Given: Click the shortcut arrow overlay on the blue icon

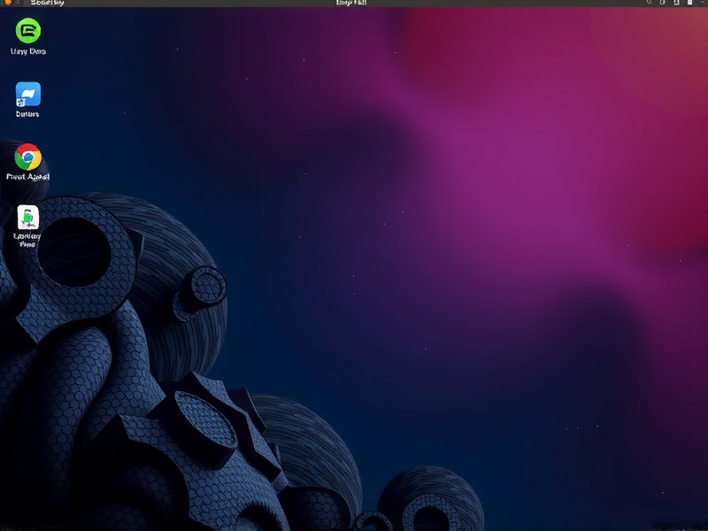Looking at the screenshot, I should 21,102.
